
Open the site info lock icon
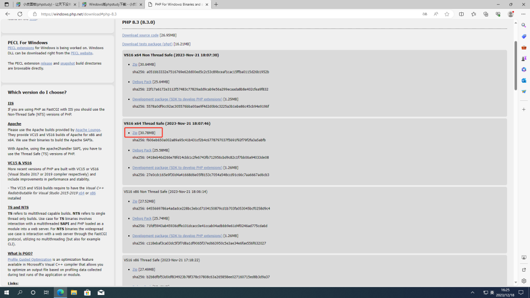pyautogui.click(x=35, y=14)
